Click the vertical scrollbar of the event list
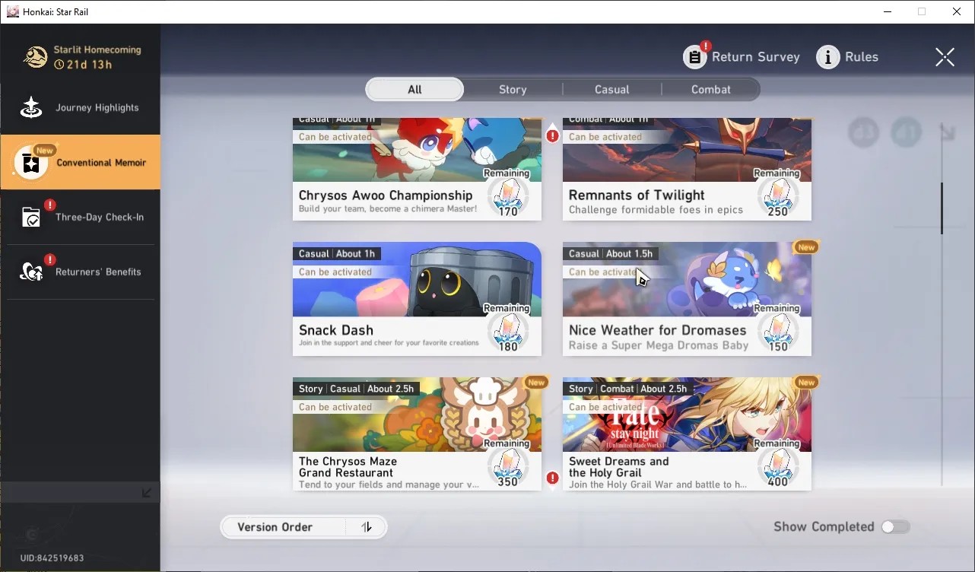 942,208
